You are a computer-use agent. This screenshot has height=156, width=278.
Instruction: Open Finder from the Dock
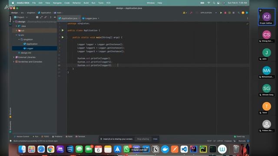tap(22, 149)
